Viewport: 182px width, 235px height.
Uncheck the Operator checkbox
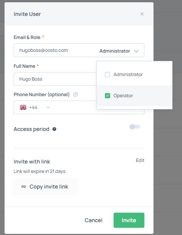point(108,96)
